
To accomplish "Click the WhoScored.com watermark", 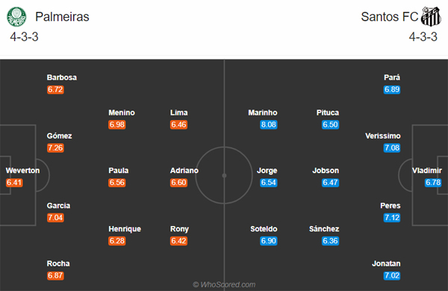I will point(224,285).
